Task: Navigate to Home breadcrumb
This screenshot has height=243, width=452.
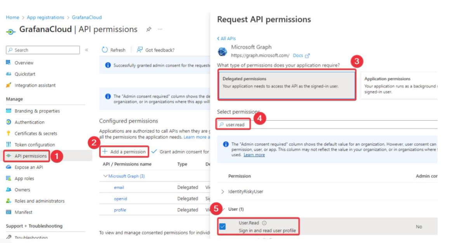Action: [x=12, y=17]
